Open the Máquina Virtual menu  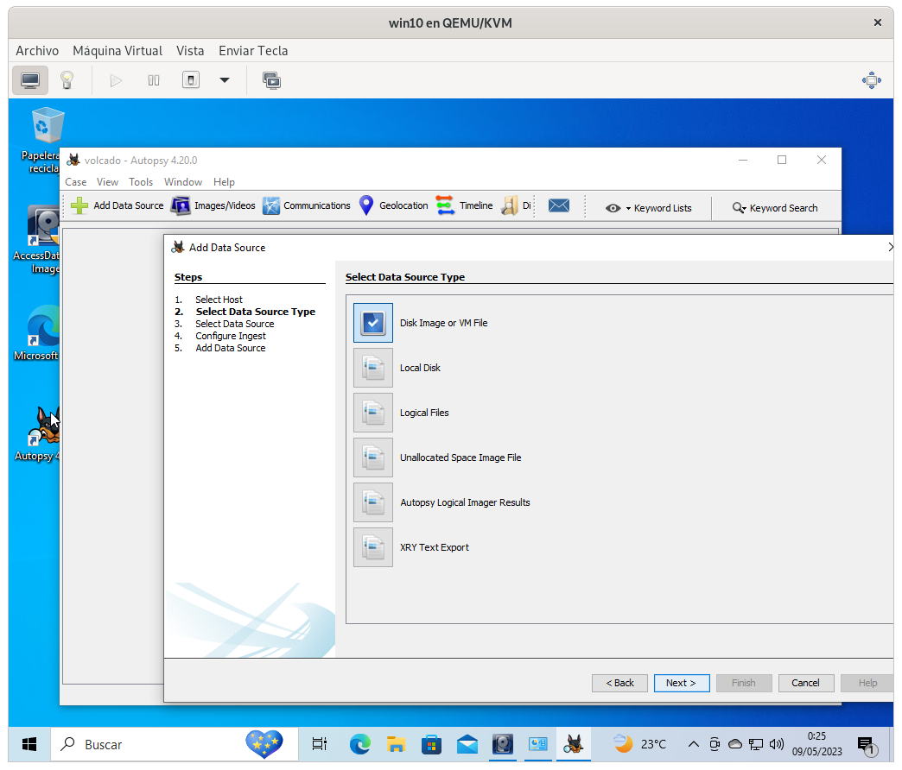click(118, 51)
